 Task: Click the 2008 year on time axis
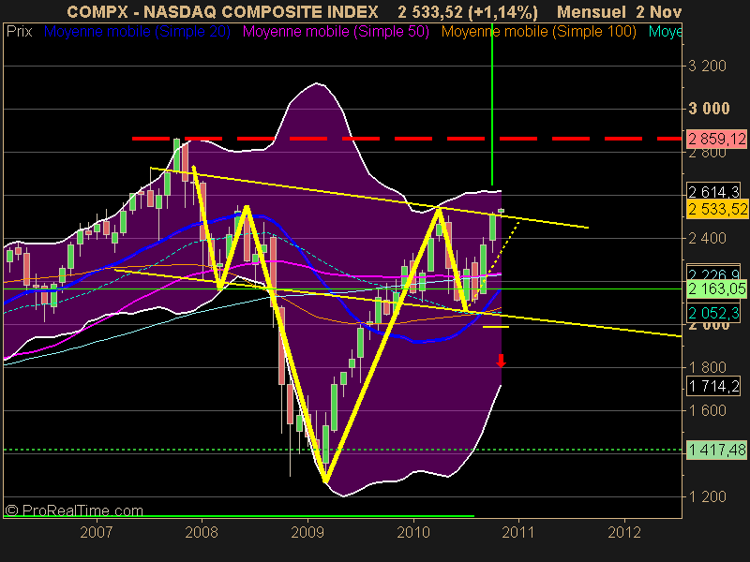(202, 532)
